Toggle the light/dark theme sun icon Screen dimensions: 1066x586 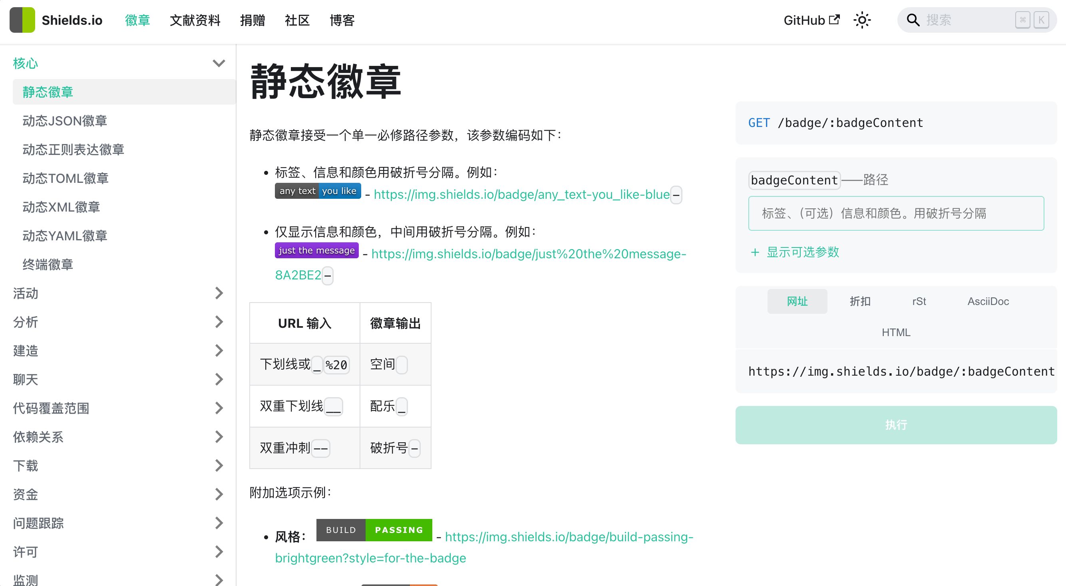click(x=862, y=20)
